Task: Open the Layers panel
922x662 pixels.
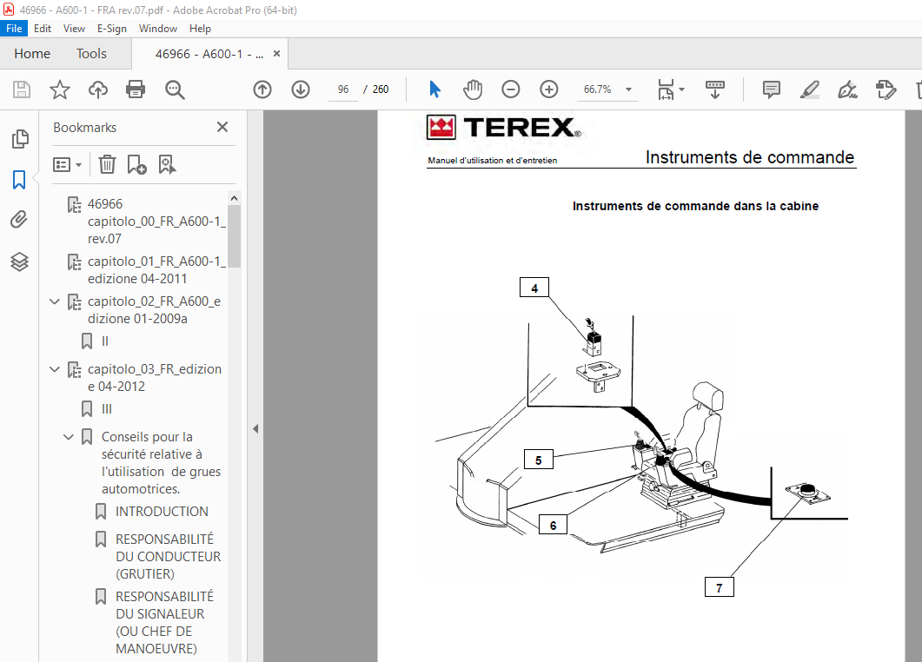Action: [x=19, y=261]
